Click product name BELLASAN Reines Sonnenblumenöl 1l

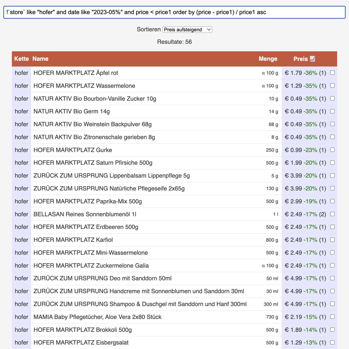pyautogui.click(x=85, y=214)
